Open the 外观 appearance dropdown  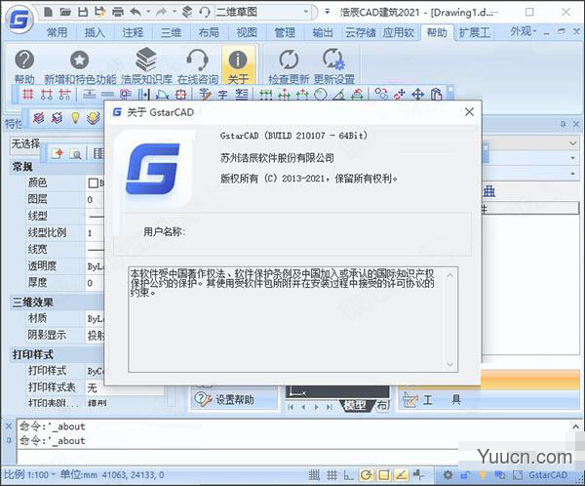(523, 32)
